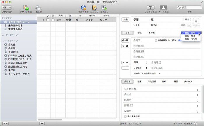204x126 pixels.
Task: Click the 書き出し export icon
Action: tap(104, 7)
